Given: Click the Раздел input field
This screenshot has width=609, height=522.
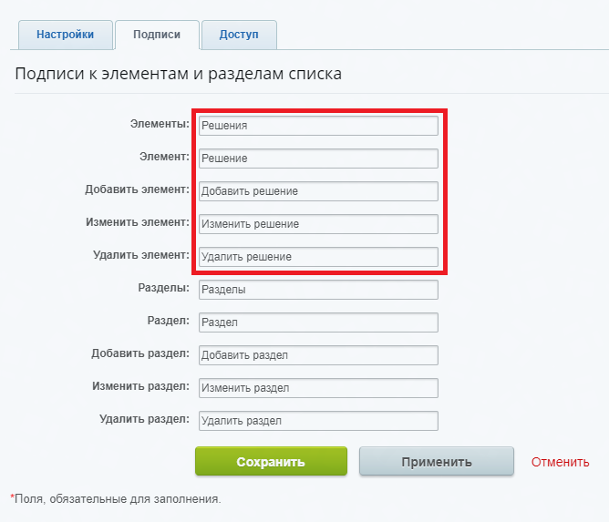Looking at the screenshot, I should [x=318, y=322].
